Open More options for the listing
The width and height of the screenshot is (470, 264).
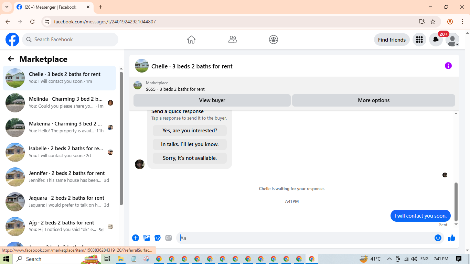point(374,100)
